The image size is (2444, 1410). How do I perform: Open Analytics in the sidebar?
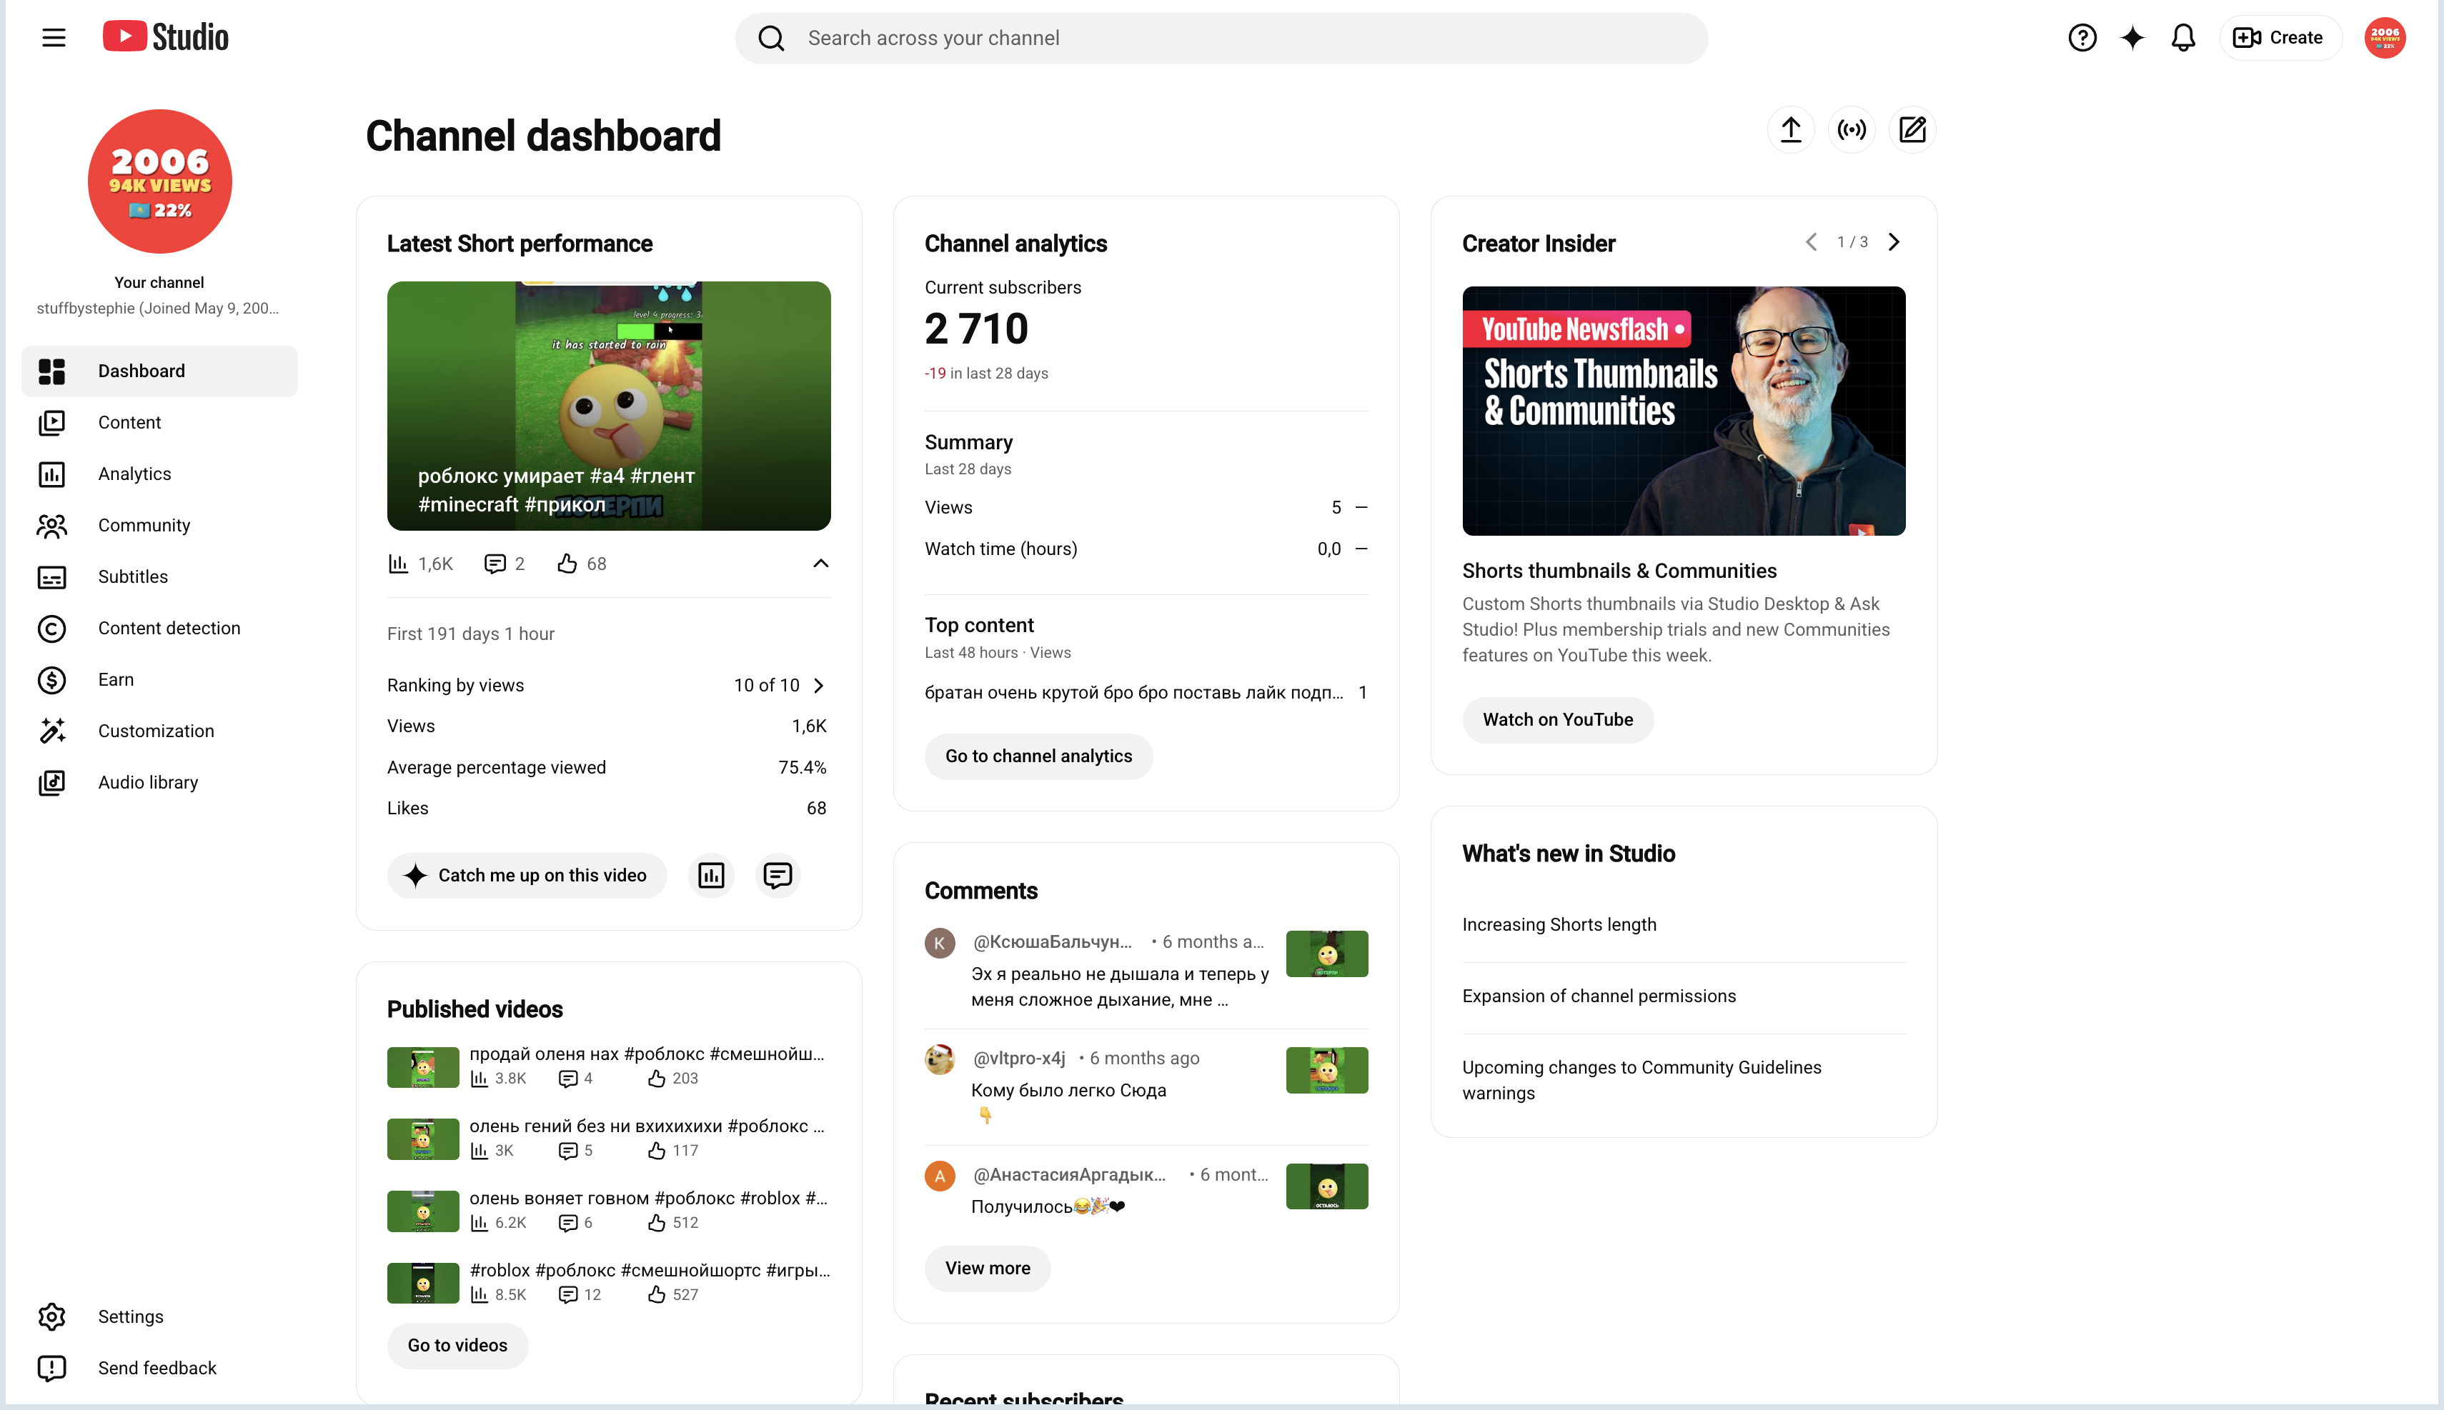pos(159,474)
